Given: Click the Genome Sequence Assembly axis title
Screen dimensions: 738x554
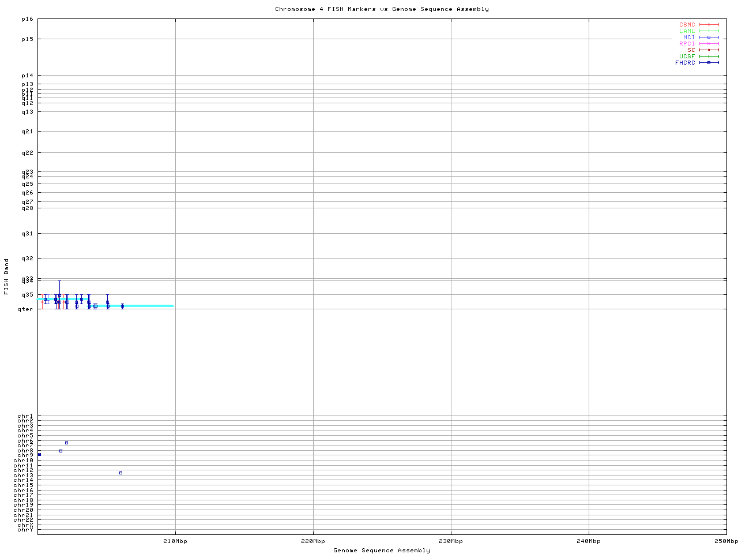Looking at the screenshot, I should click(382, 551).
